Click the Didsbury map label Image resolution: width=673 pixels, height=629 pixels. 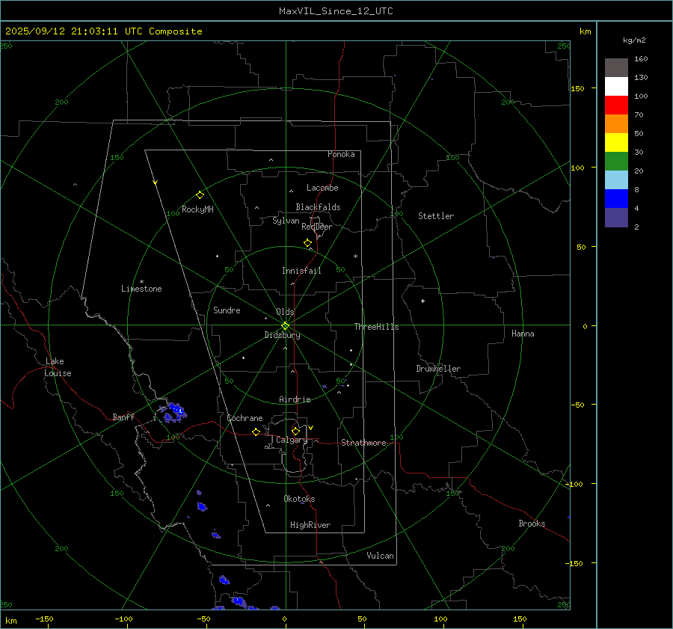(282, 335)
